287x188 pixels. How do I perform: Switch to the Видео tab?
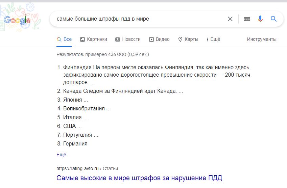pos(159,39)
